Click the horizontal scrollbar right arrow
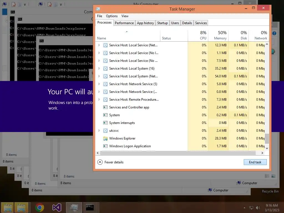The width and height of the screenshot is (284, 213). 262,153
